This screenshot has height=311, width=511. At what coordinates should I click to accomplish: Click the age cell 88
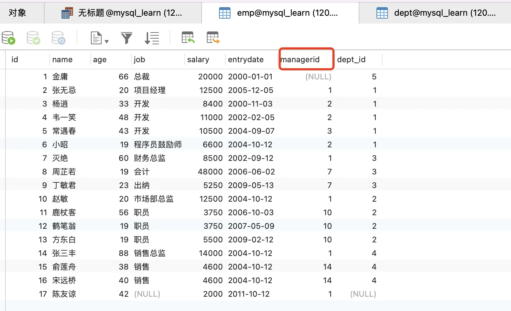pos(123,253)
